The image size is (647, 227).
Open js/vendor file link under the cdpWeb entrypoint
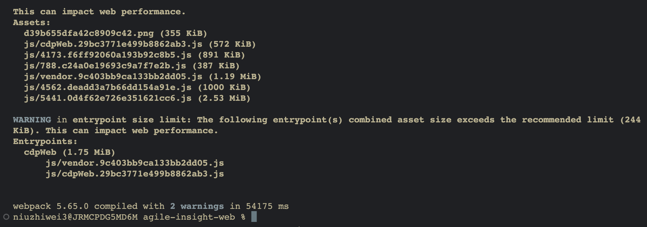click(x=134, y=163)
